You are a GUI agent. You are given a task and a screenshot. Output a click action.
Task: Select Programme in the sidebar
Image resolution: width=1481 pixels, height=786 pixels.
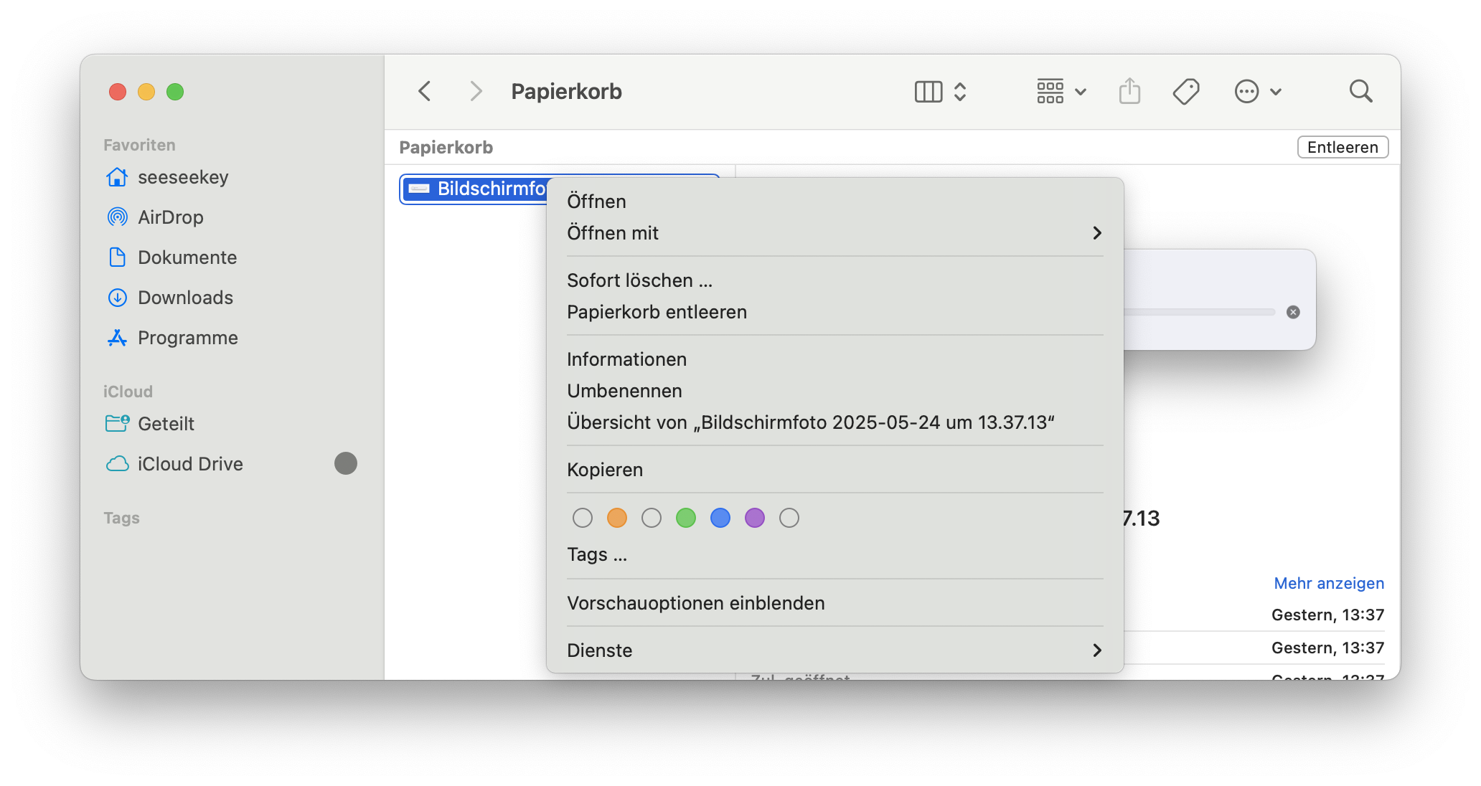[x=187, y=338]
